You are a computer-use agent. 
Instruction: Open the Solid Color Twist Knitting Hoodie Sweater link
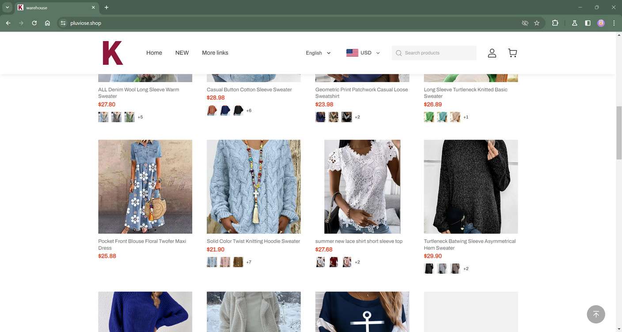[253, 241]
